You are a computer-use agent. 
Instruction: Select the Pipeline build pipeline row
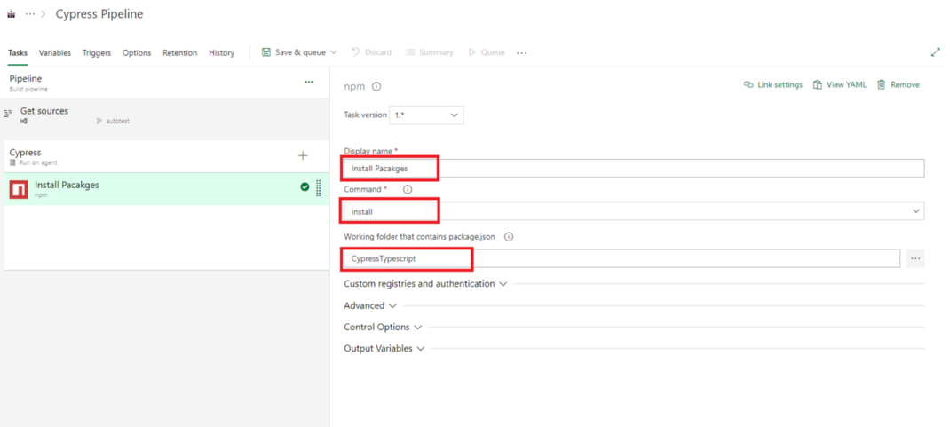(x=163, y=83)
